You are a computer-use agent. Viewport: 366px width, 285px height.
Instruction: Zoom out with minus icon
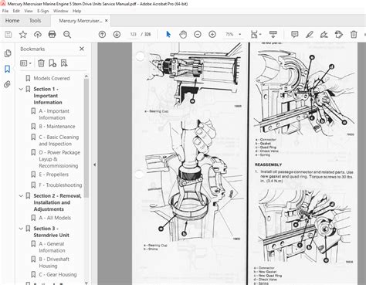[x=198, y=34]
